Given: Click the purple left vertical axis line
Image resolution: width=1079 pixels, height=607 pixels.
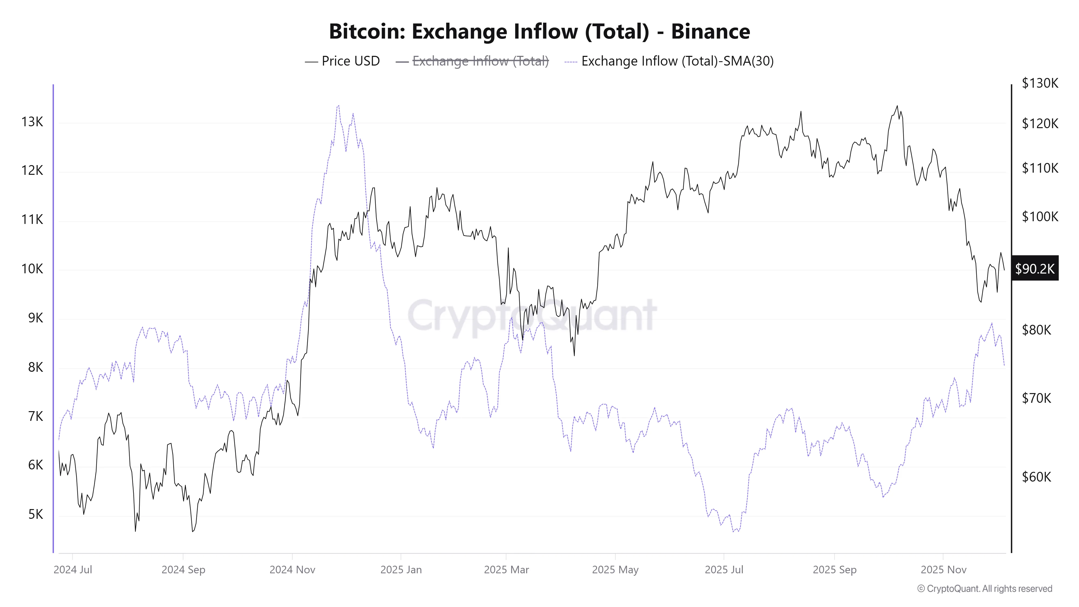Looking at the screenshot, I should [x=53, y=318].
